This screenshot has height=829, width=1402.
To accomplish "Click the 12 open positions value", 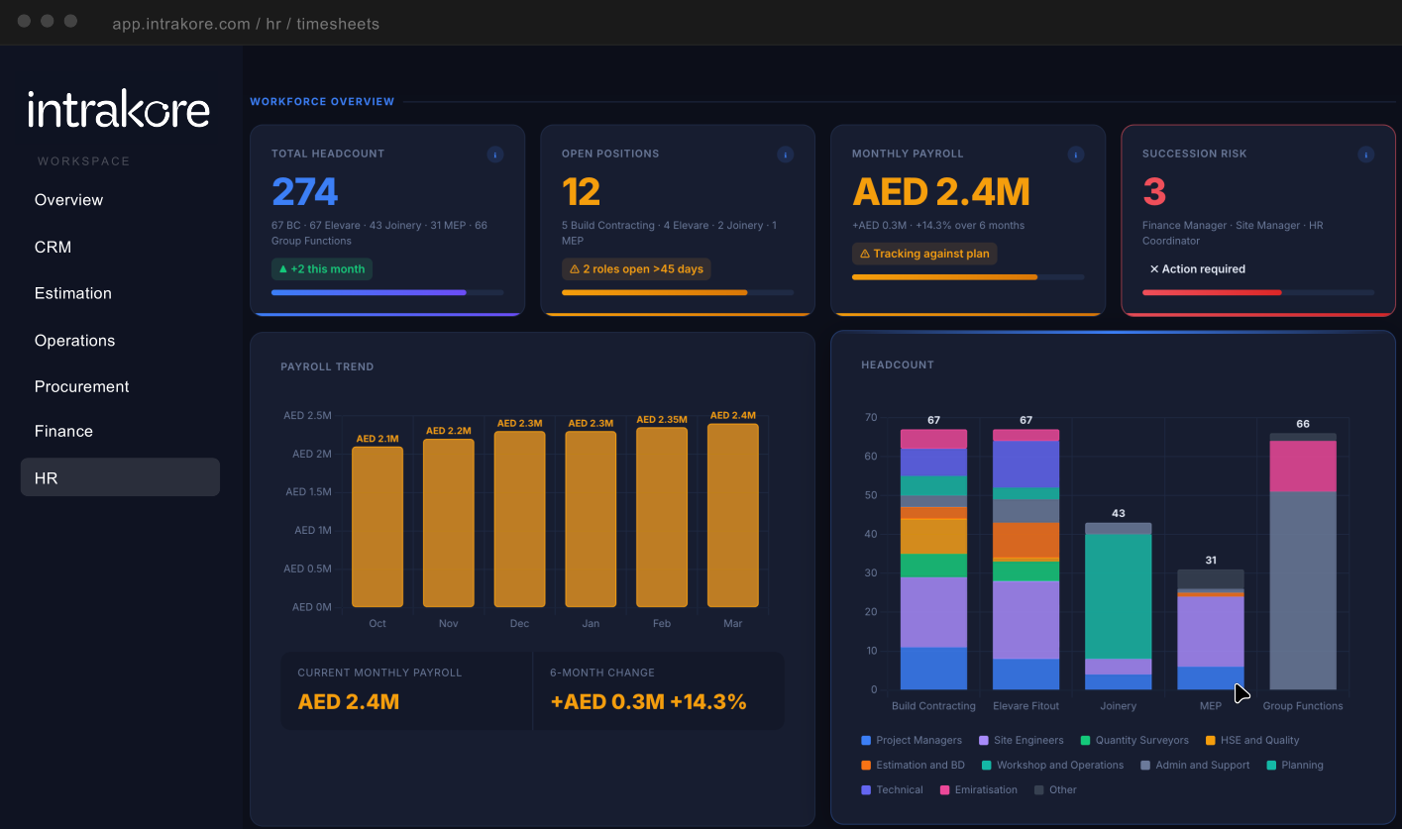I will pos(582,191).
